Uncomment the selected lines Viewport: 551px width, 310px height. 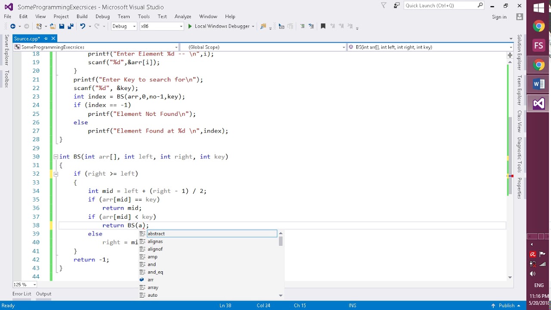(311, 26)
